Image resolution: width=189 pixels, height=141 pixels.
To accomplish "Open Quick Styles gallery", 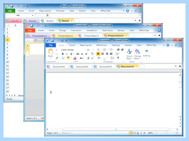I will tap(129, 54).
